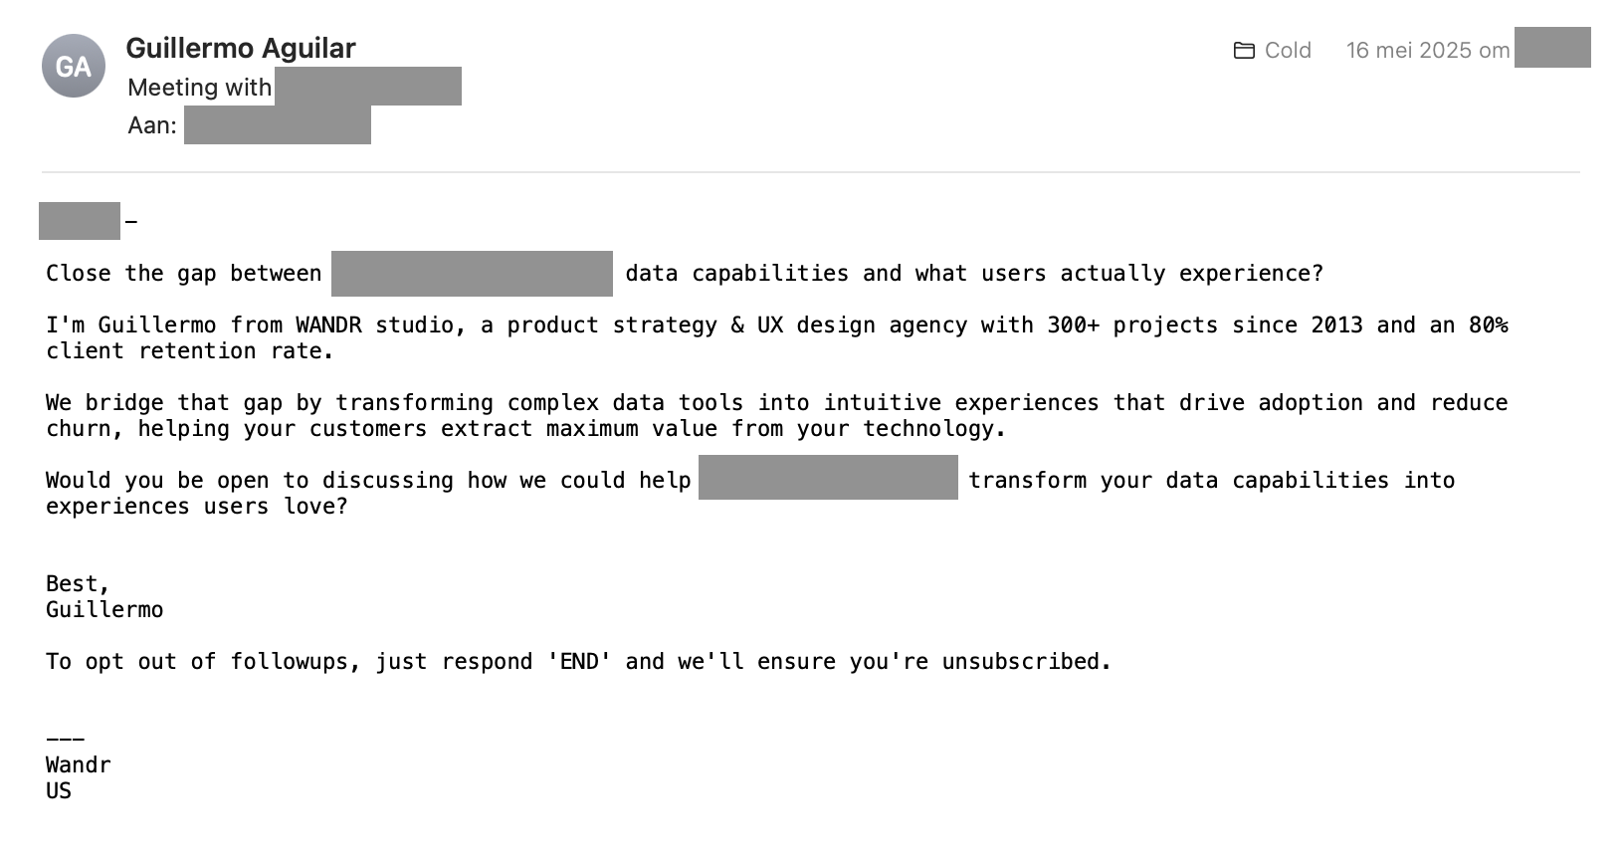Click redacted company name after 'gap between'
Screen dimensions: 1622x862
[472, 274]
